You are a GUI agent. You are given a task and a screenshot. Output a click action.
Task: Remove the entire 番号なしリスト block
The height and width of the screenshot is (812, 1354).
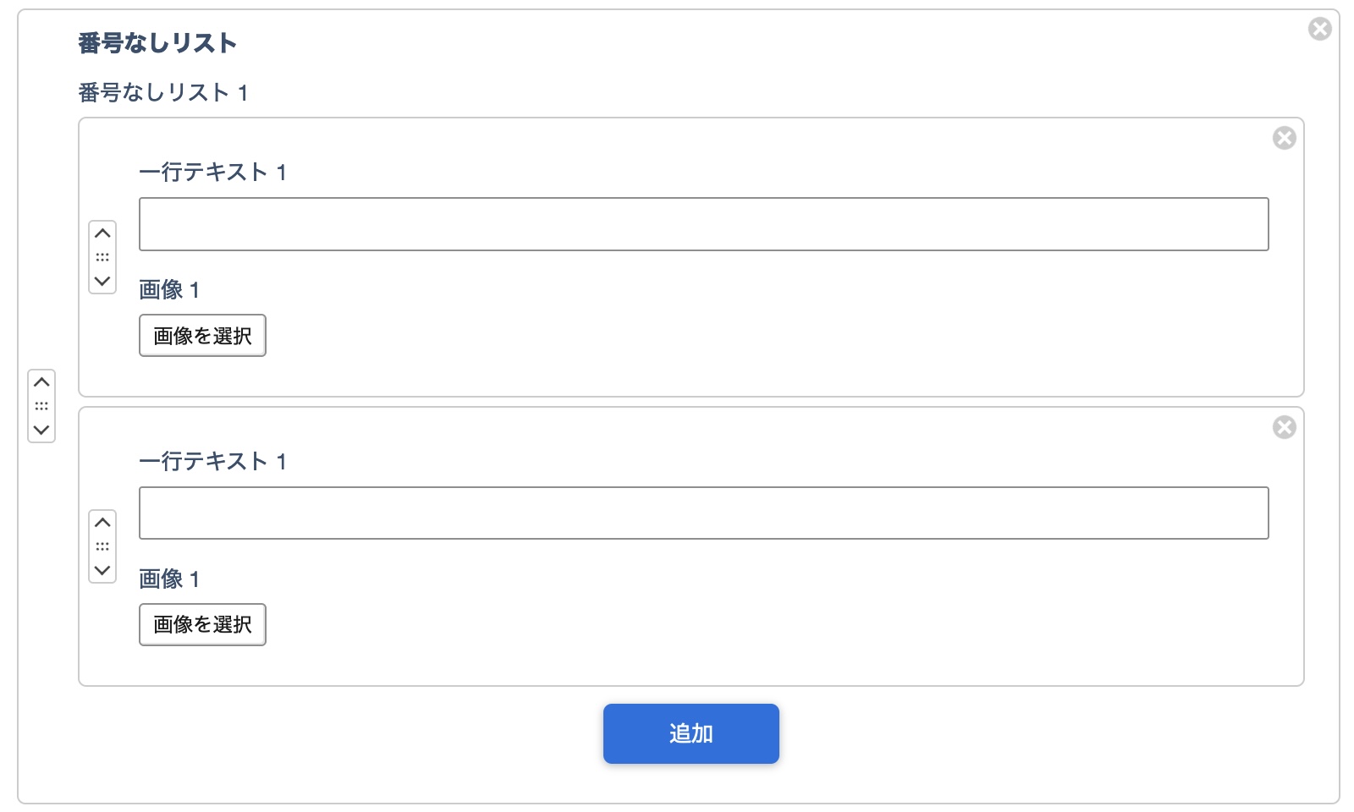1319,30
